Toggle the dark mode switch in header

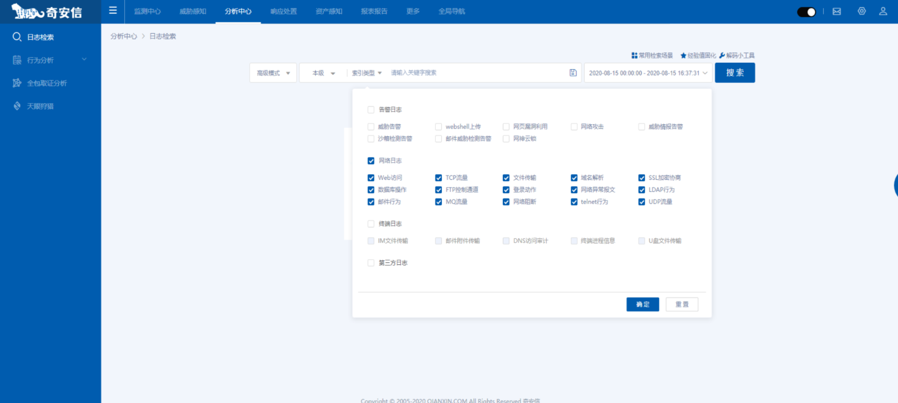click(807, 12)
